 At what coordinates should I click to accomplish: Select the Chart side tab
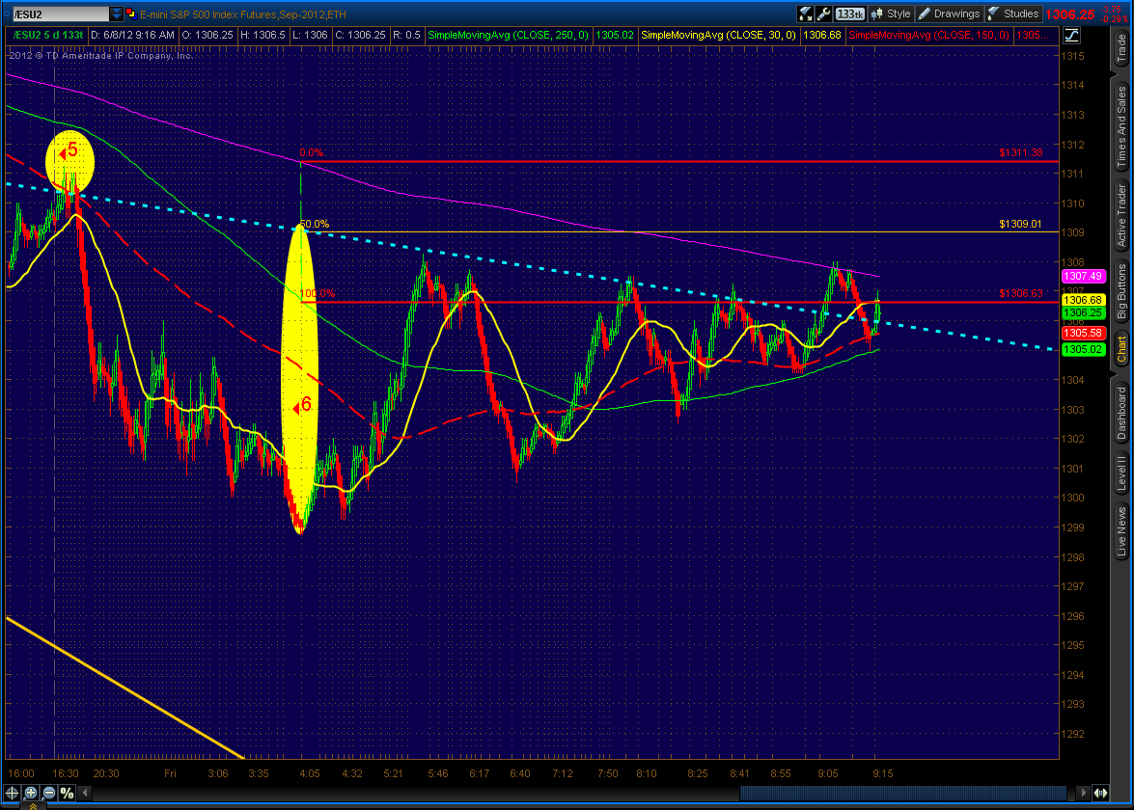[x=1121, y=349]
